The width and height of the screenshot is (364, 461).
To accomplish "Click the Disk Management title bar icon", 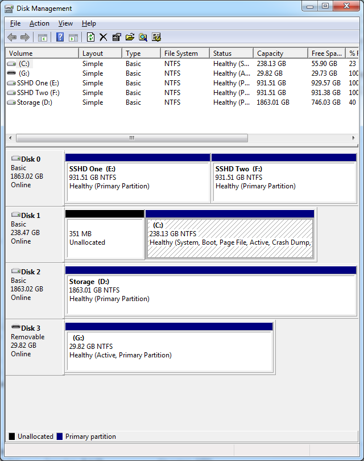I will pyautogui.click(x=9, y=9).
